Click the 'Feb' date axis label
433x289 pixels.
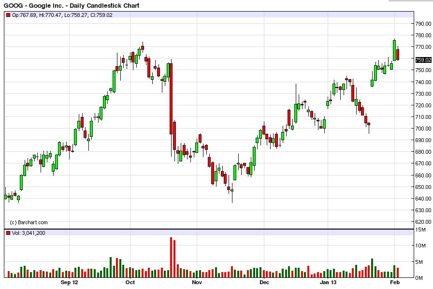point(395,282)
